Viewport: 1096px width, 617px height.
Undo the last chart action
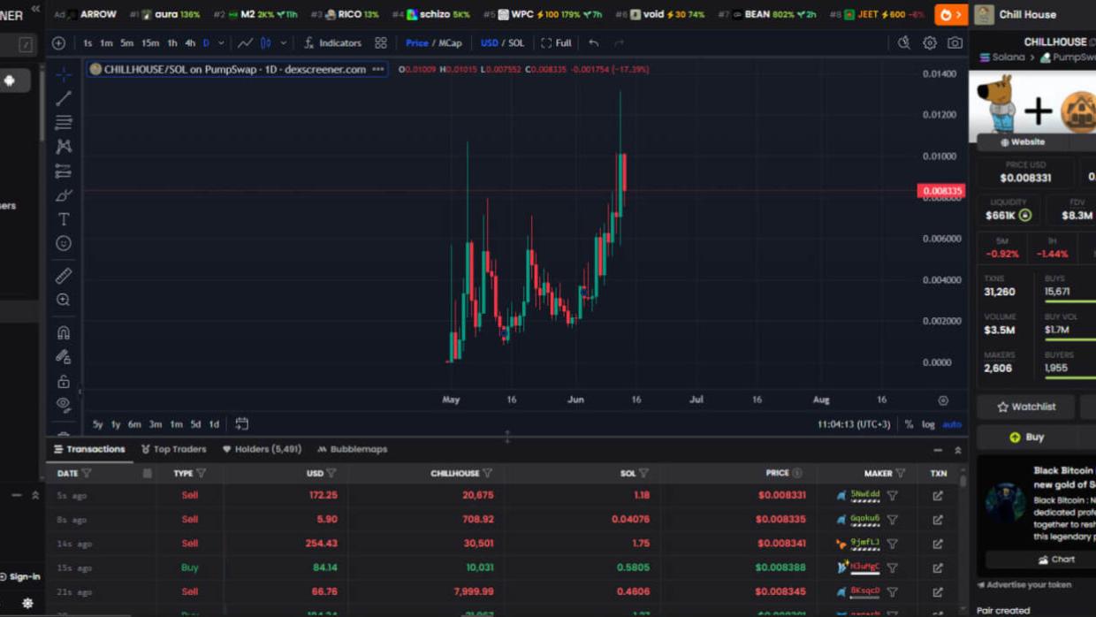[594, 42]
